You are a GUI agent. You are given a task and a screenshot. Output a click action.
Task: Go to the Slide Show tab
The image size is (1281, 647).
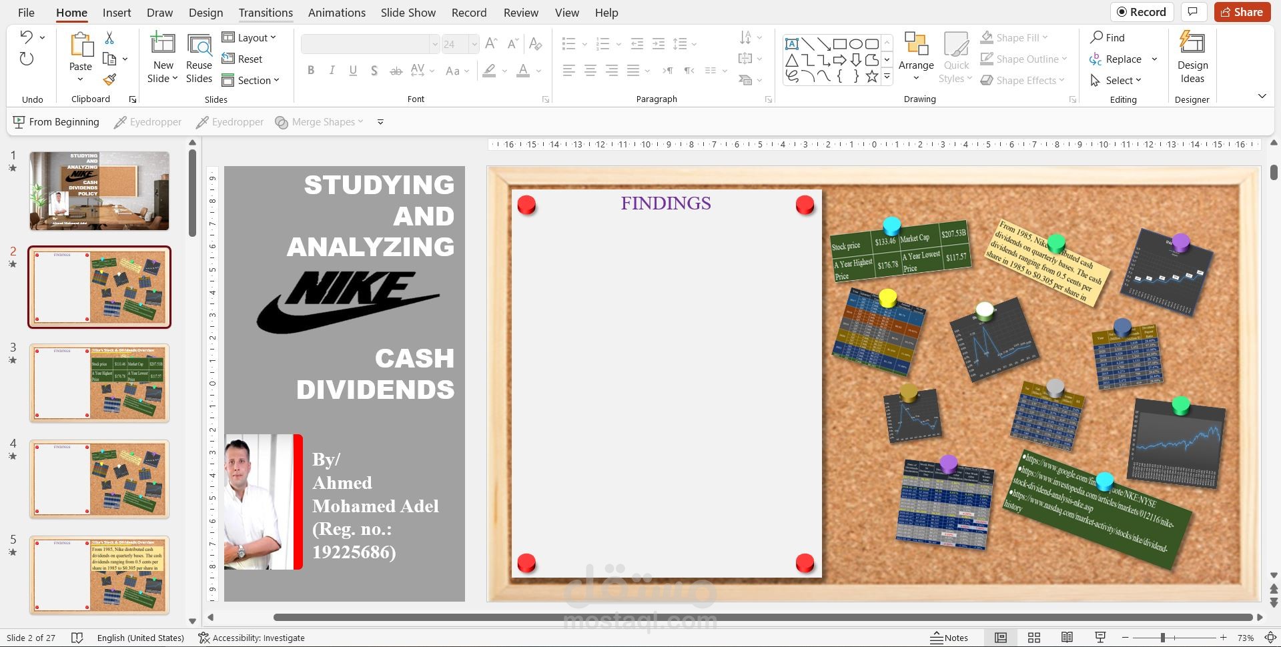408,13
